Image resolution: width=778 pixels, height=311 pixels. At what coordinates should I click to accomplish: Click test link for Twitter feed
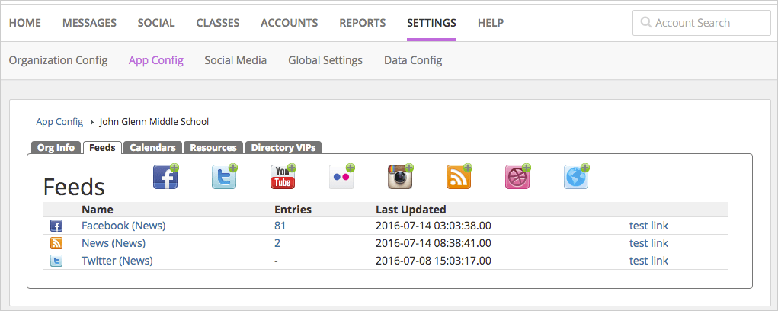click(648, 261)
